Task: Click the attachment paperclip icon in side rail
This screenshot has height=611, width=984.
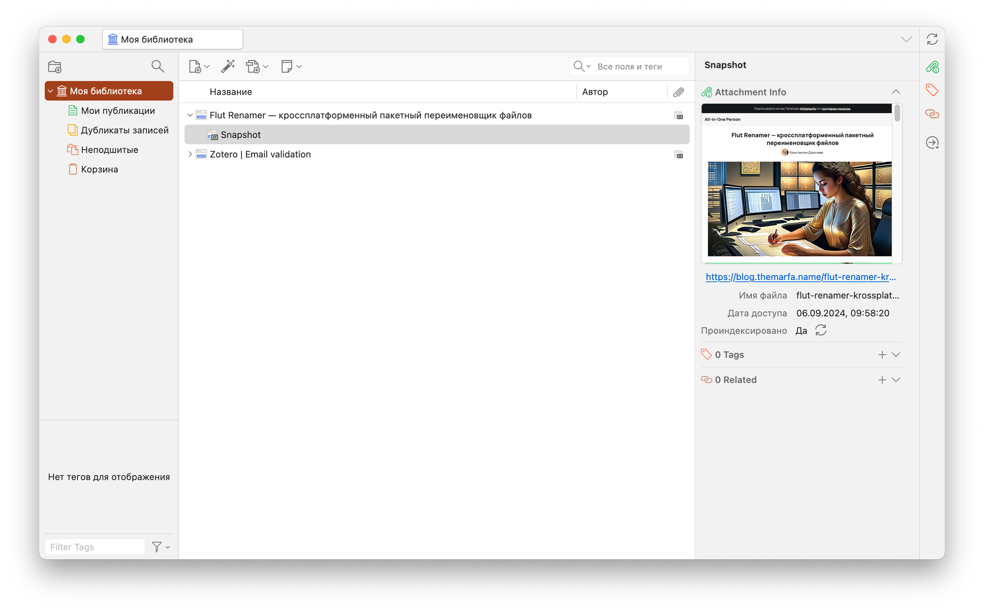Action: pyautogui.click(x=932, y=67)
